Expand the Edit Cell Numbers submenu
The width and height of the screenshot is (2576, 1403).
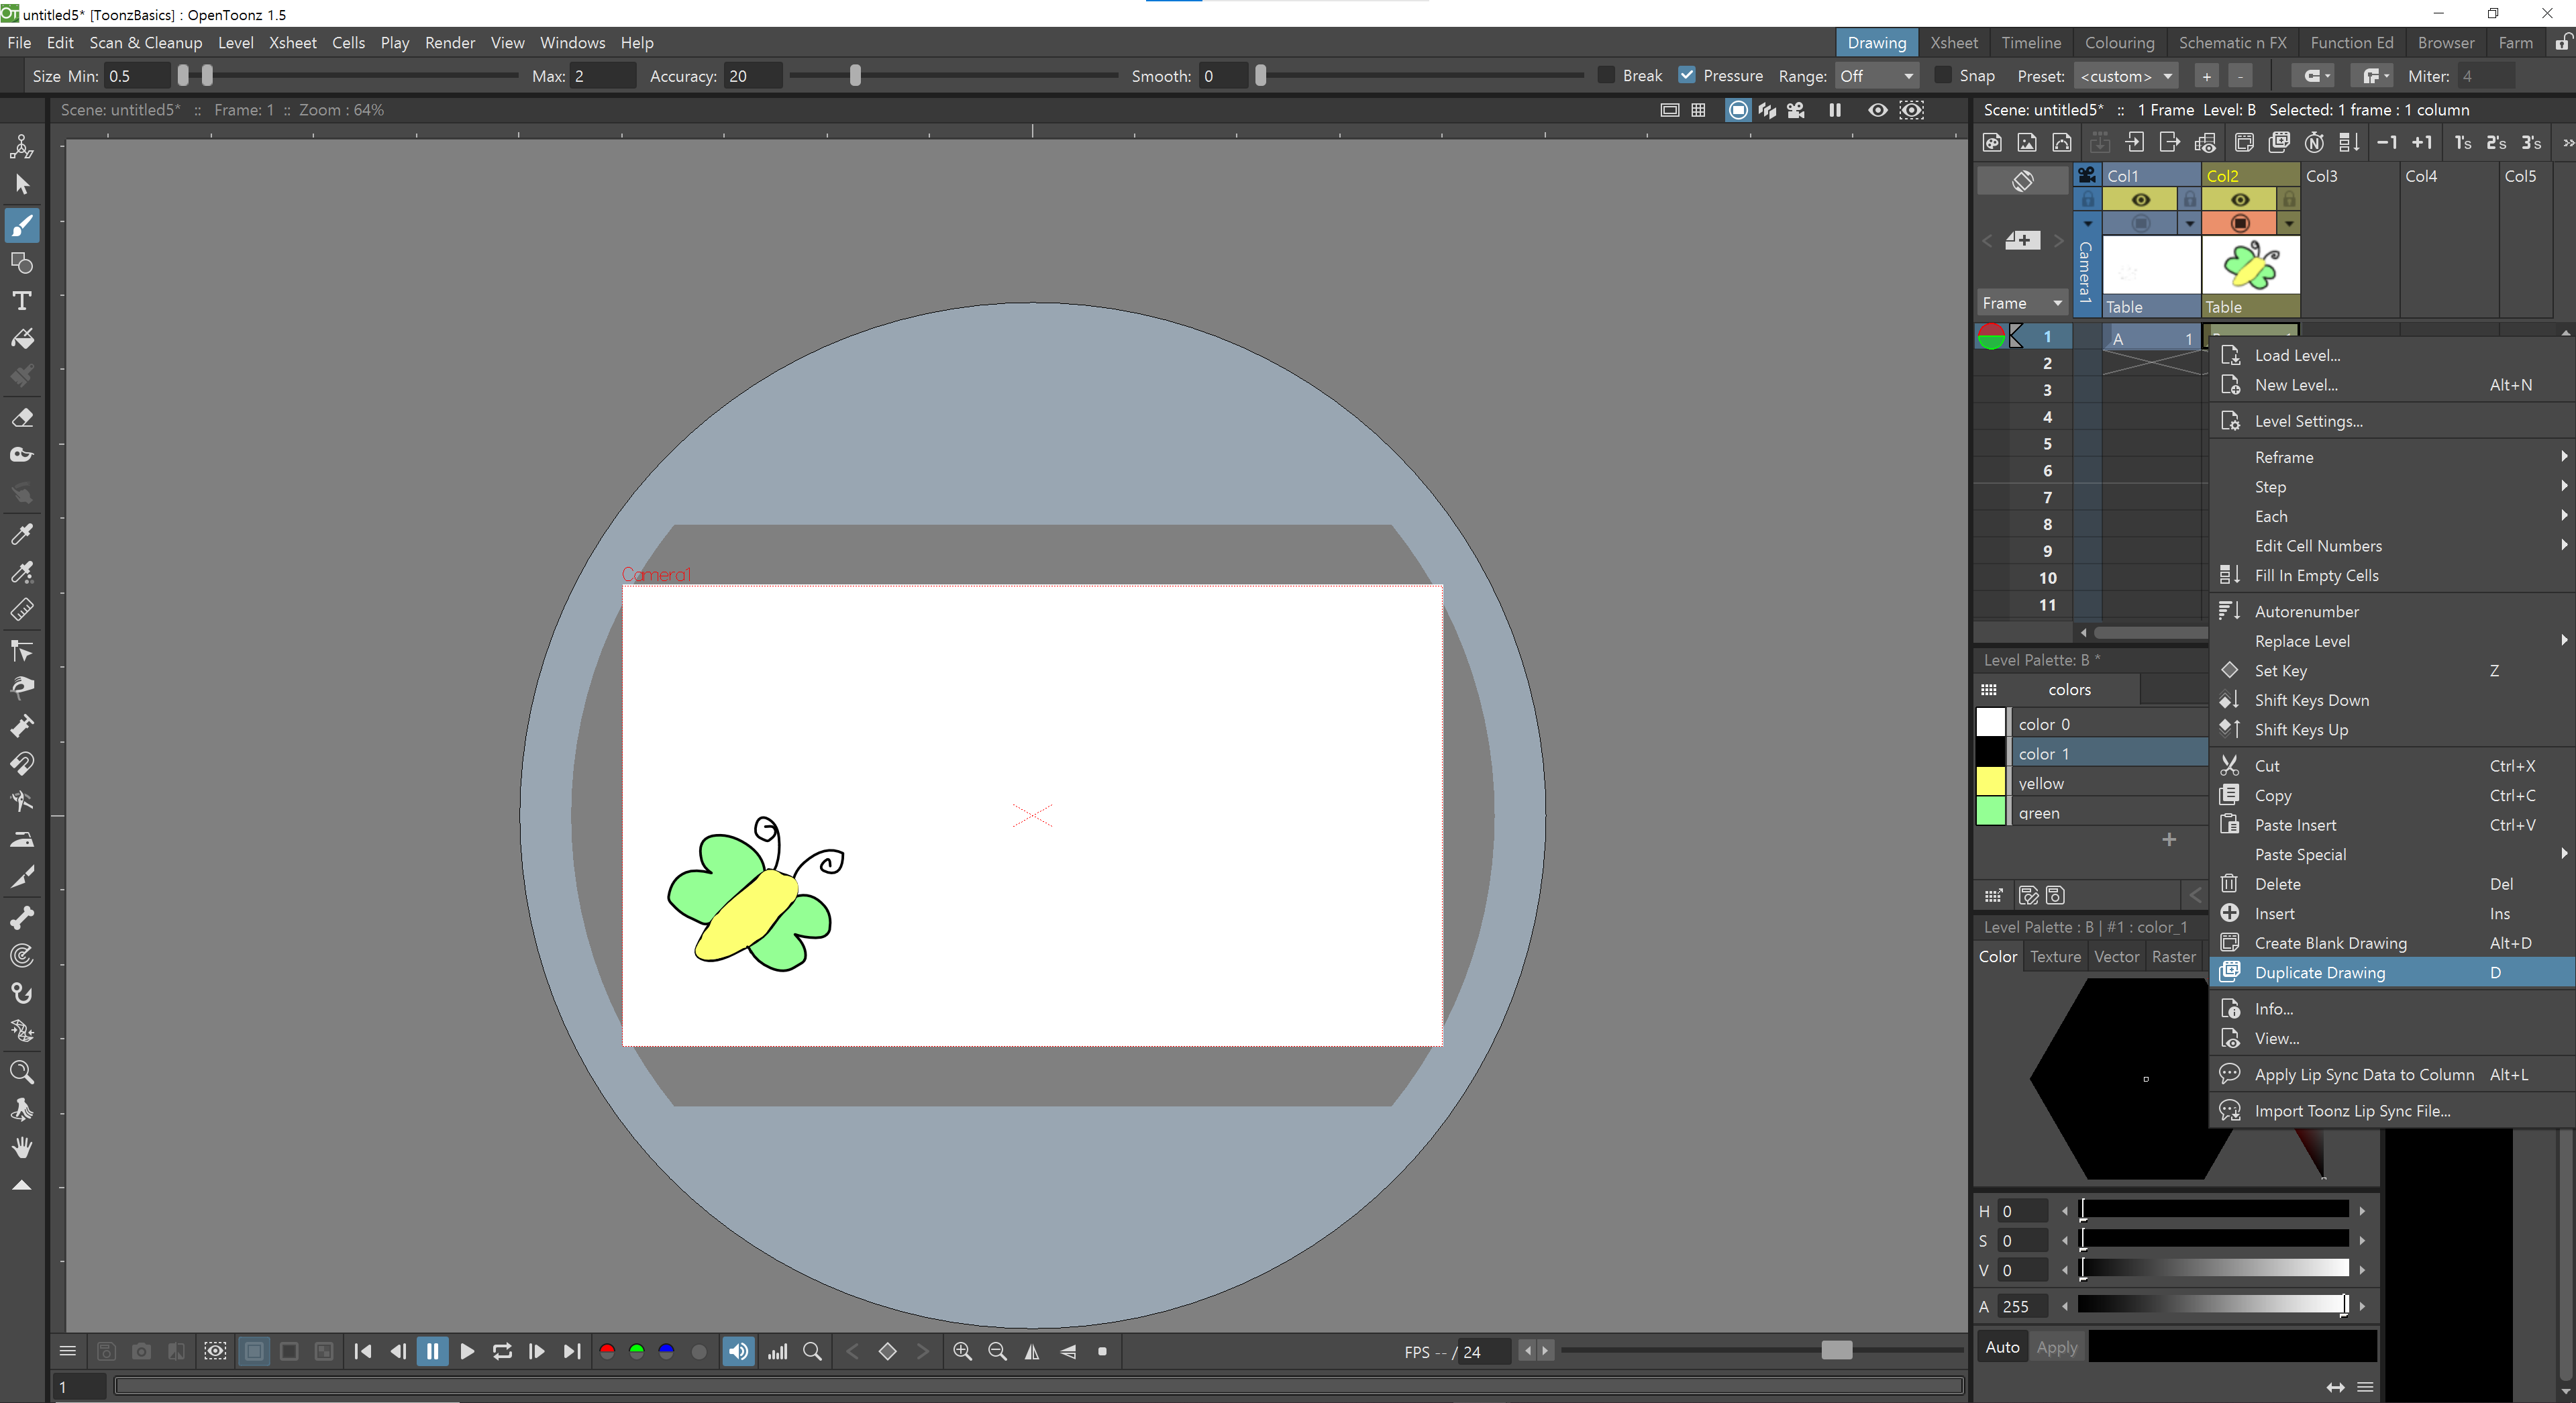point(2391,546)
